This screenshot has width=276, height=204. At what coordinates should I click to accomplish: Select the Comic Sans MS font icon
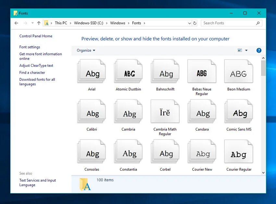[x=239, y=111]
